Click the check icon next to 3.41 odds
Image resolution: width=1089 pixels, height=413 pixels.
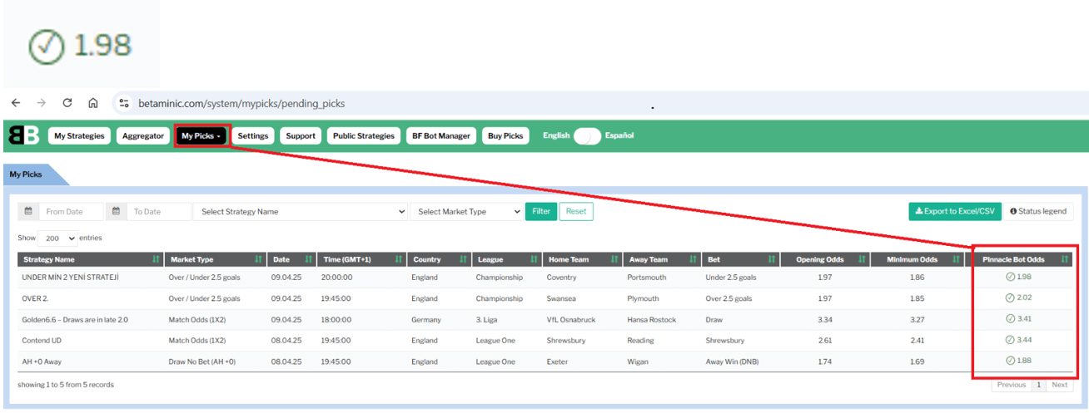pos(1010,318)
